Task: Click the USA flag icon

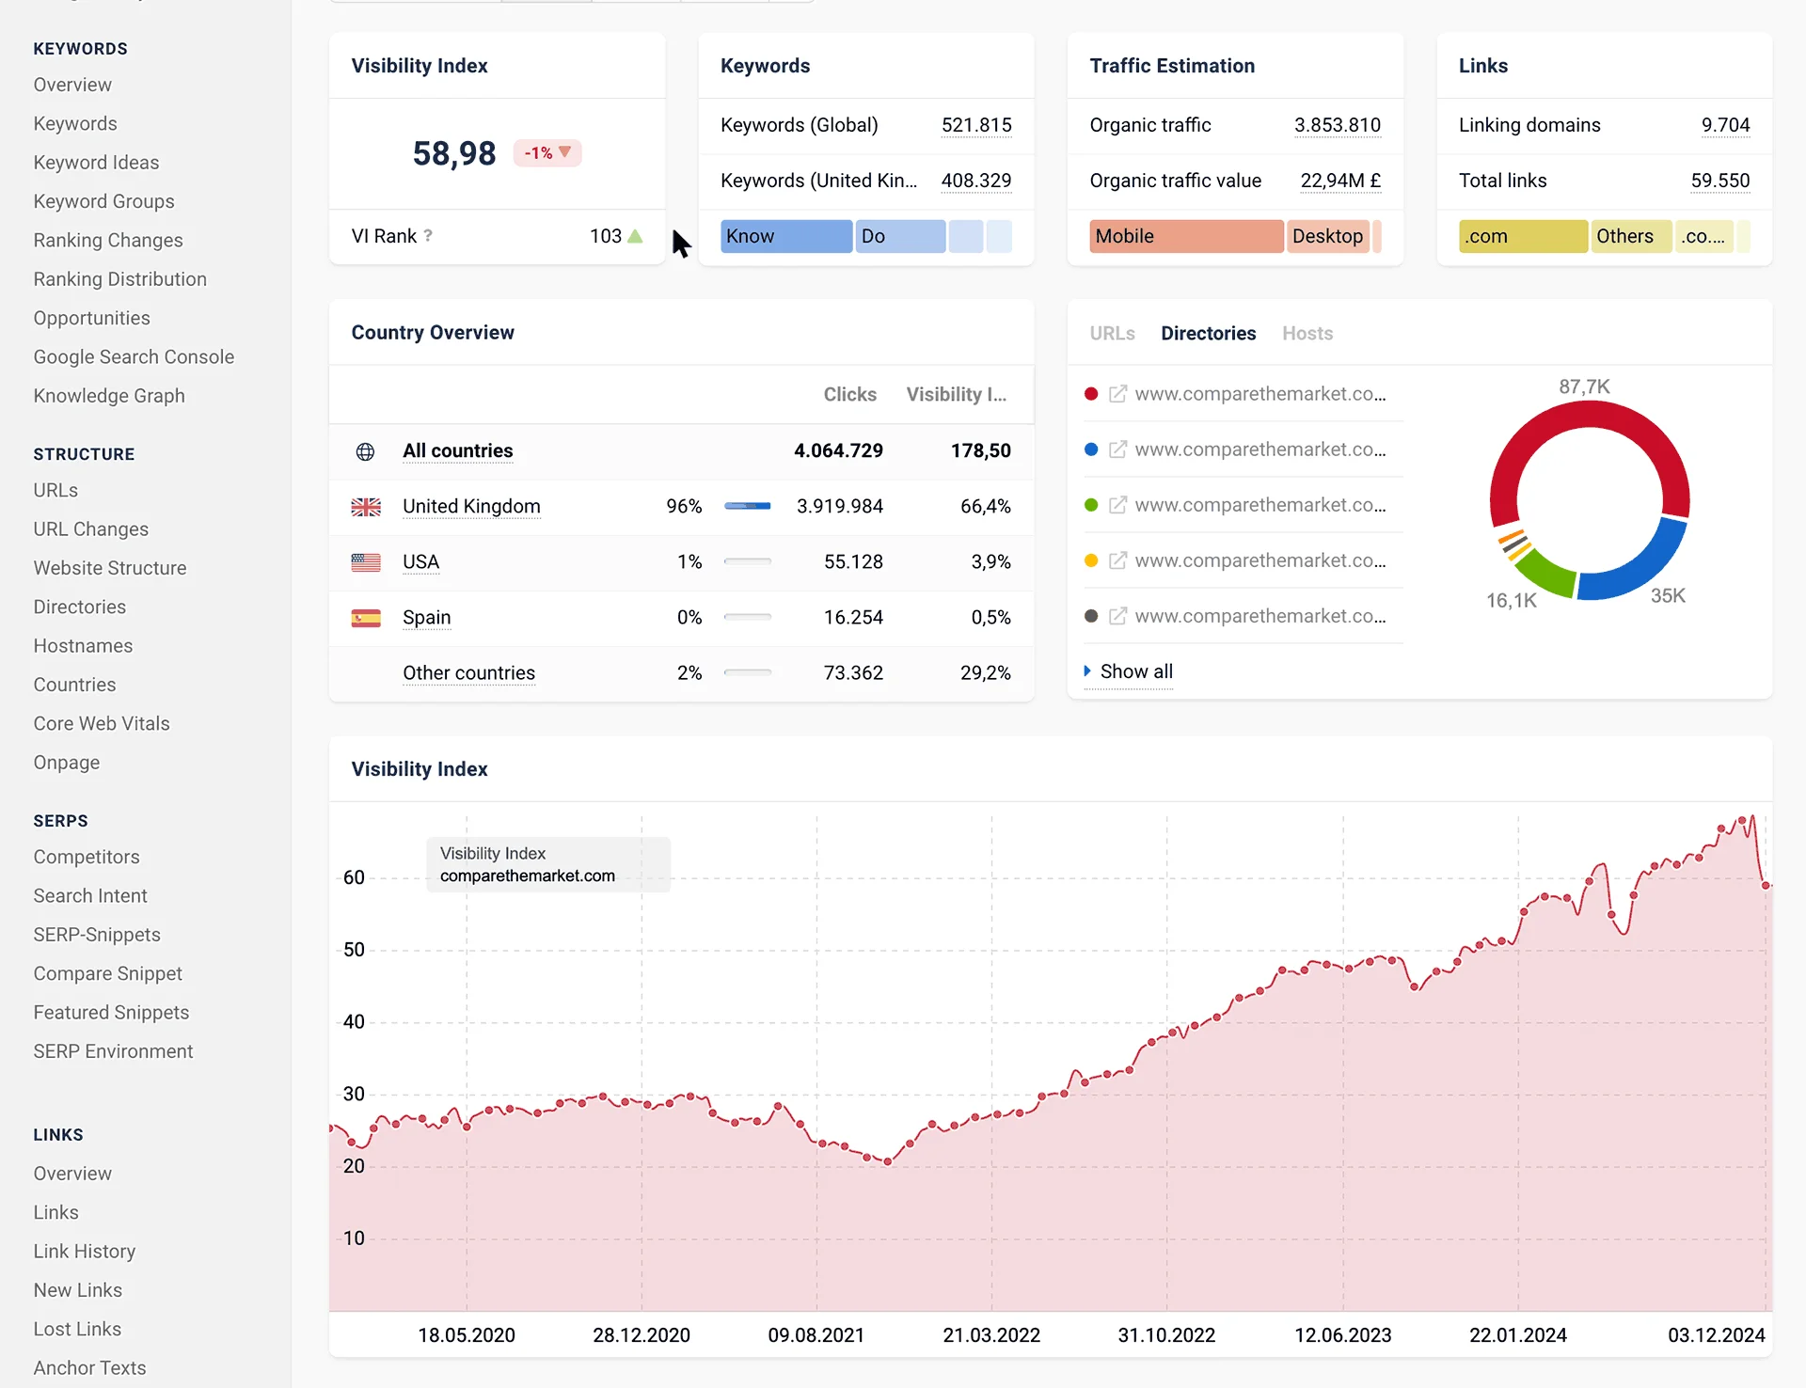Action: coord(366,562)
